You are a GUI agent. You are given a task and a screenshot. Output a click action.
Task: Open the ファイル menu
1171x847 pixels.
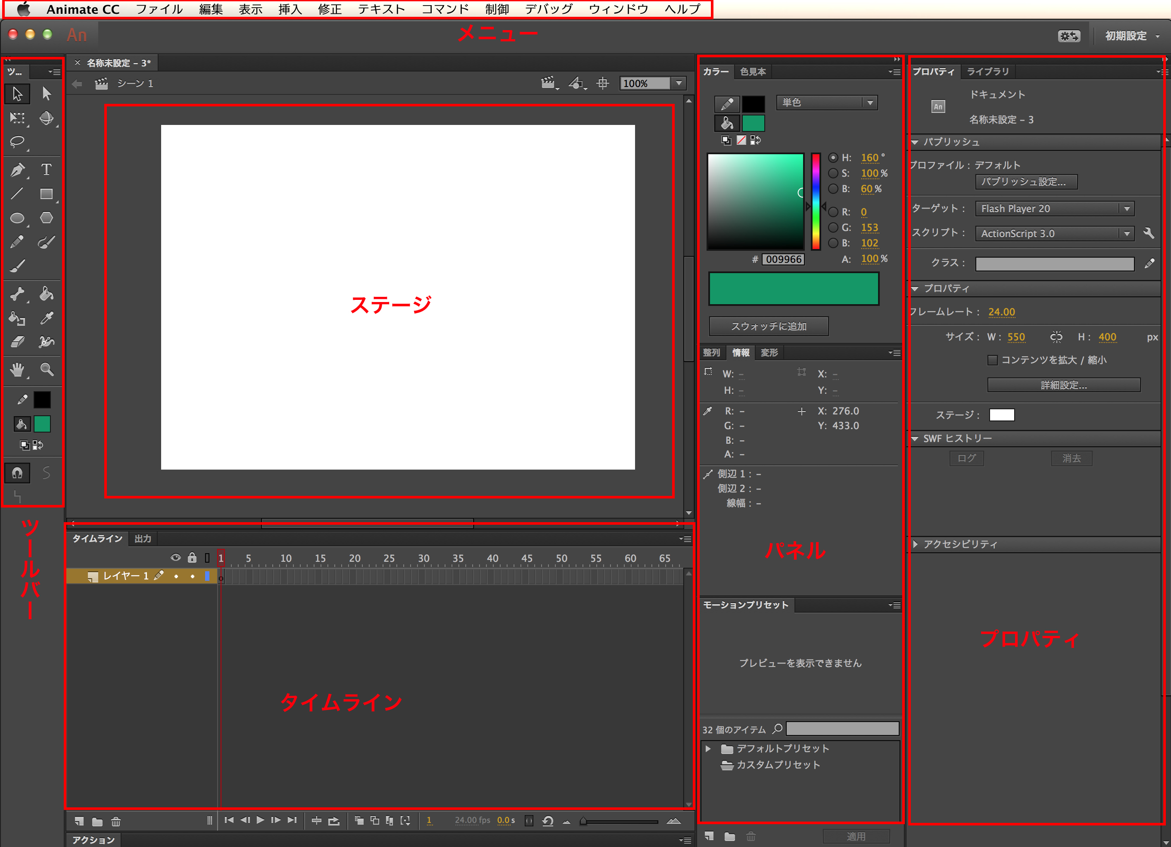tap(159, 9)
